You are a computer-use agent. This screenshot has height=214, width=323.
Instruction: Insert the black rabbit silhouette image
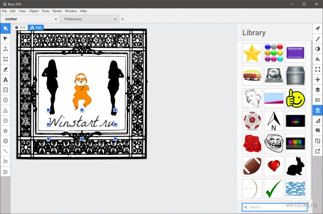(x=295, y=166)
